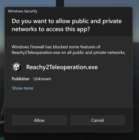
Task: Click the teal shape behind dialog's bottom-left corner
Action: coord(2,138)
